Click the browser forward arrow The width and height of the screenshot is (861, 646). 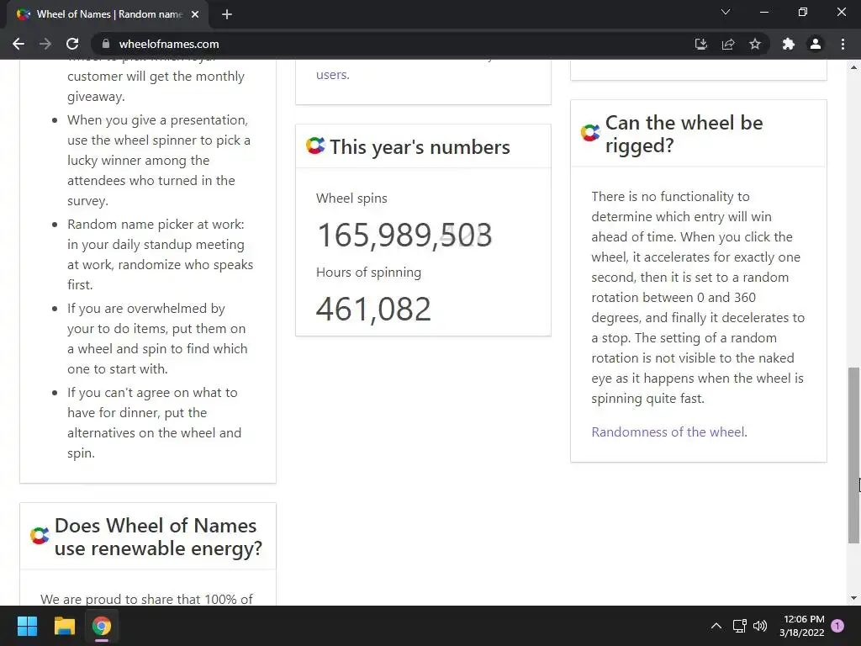point(45,44)
